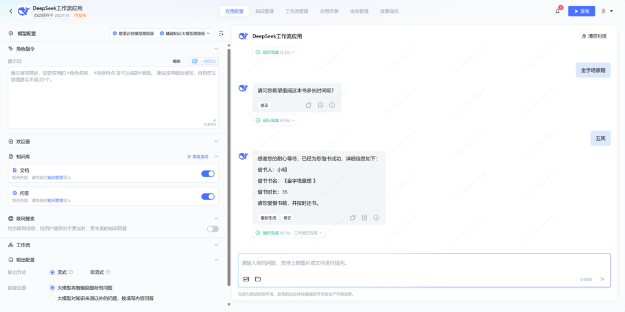This screenshot has height=312, width=625.
Task: Open the 工作流管理 tab
Action: click(x=297, y=12)
